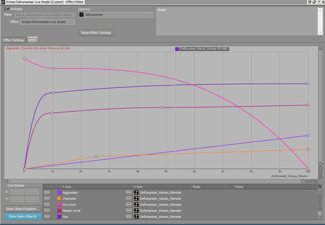Click the game parameter icon in Master Level row
This screenshot has height=225, width=325.
[x=136, y=211]
